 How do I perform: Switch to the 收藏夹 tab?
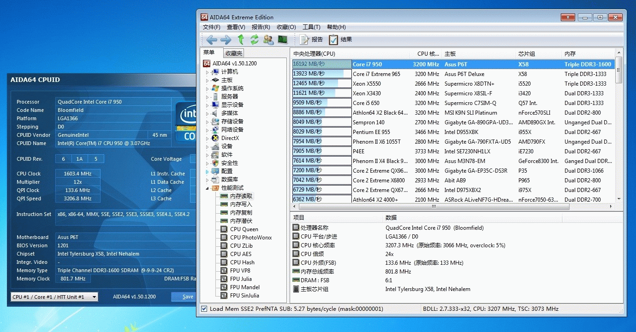tap(234, 53)
